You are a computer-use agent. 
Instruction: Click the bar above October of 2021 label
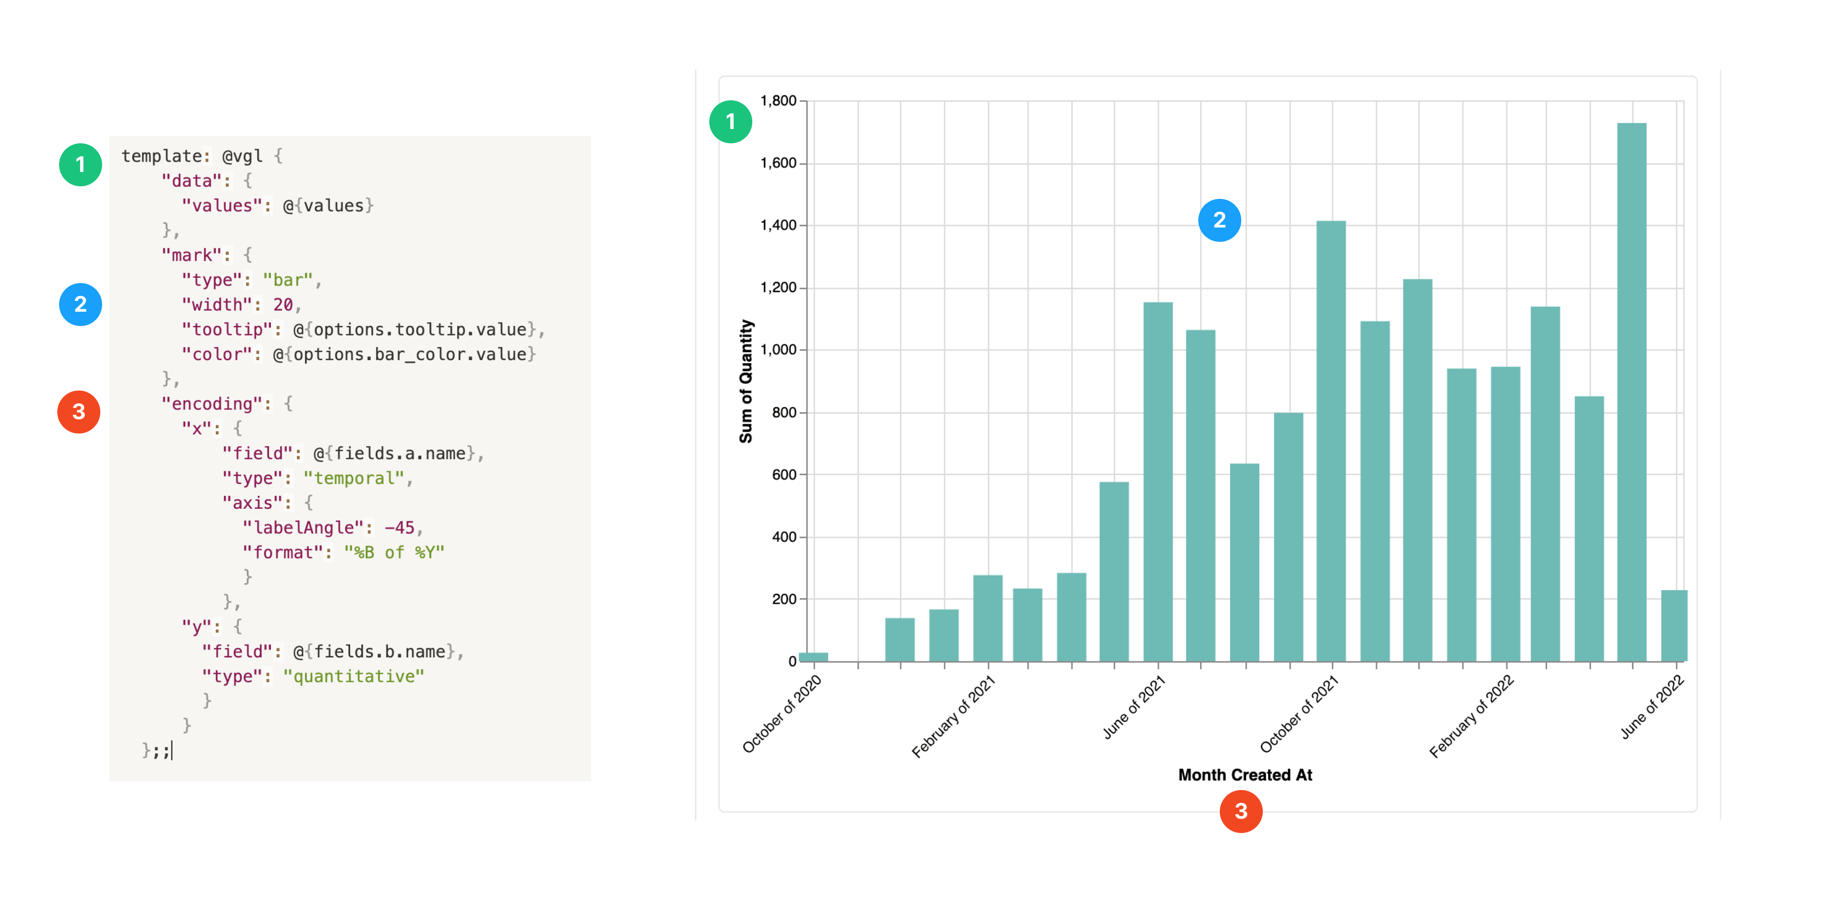click(1330, 441)
